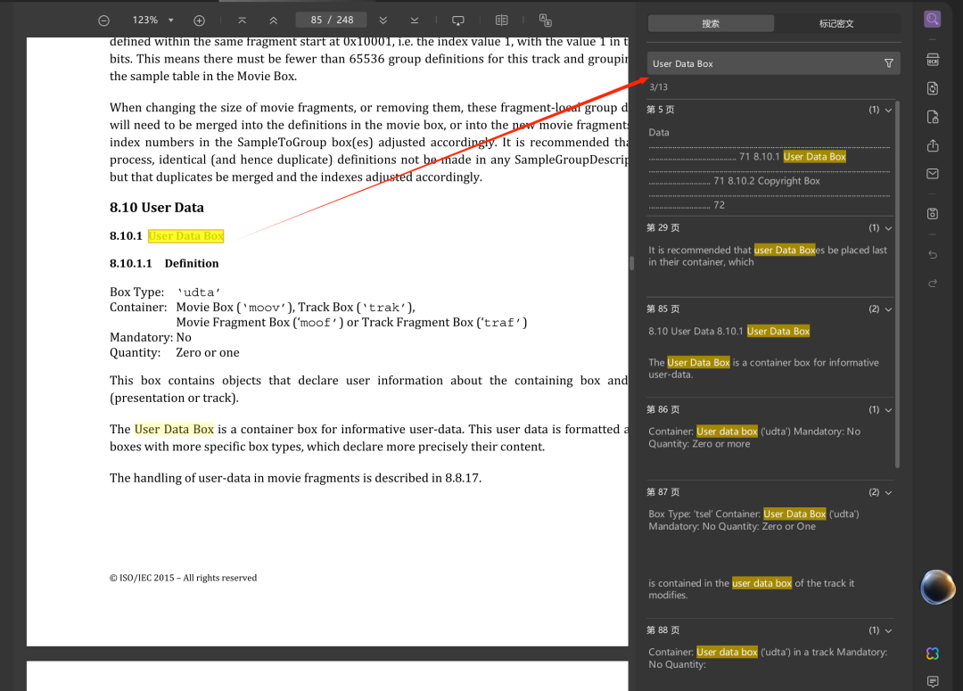Click the '8.10.1.1 Definition' heading
963x691 pixels.
point(164,264)
